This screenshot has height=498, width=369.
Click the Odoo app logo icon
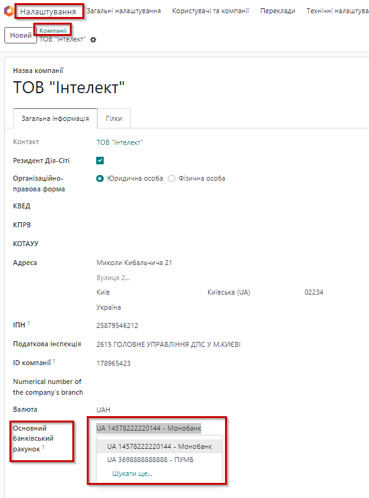pyautogui.click(x=9, y=11)
